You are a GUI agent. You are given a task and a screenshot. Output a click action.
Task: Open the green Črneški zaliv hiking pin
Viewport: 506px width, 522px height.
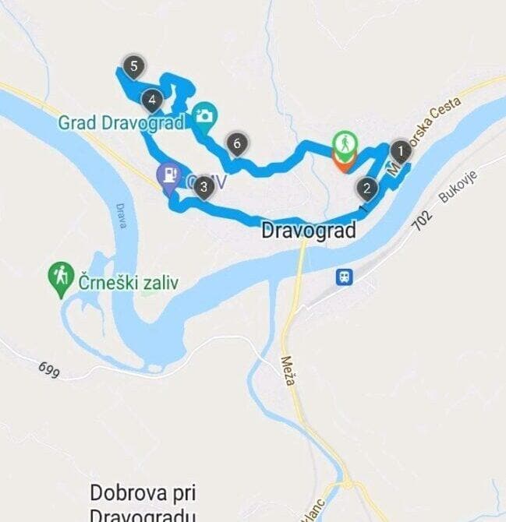pyautogui.click(x=61, y=279)
